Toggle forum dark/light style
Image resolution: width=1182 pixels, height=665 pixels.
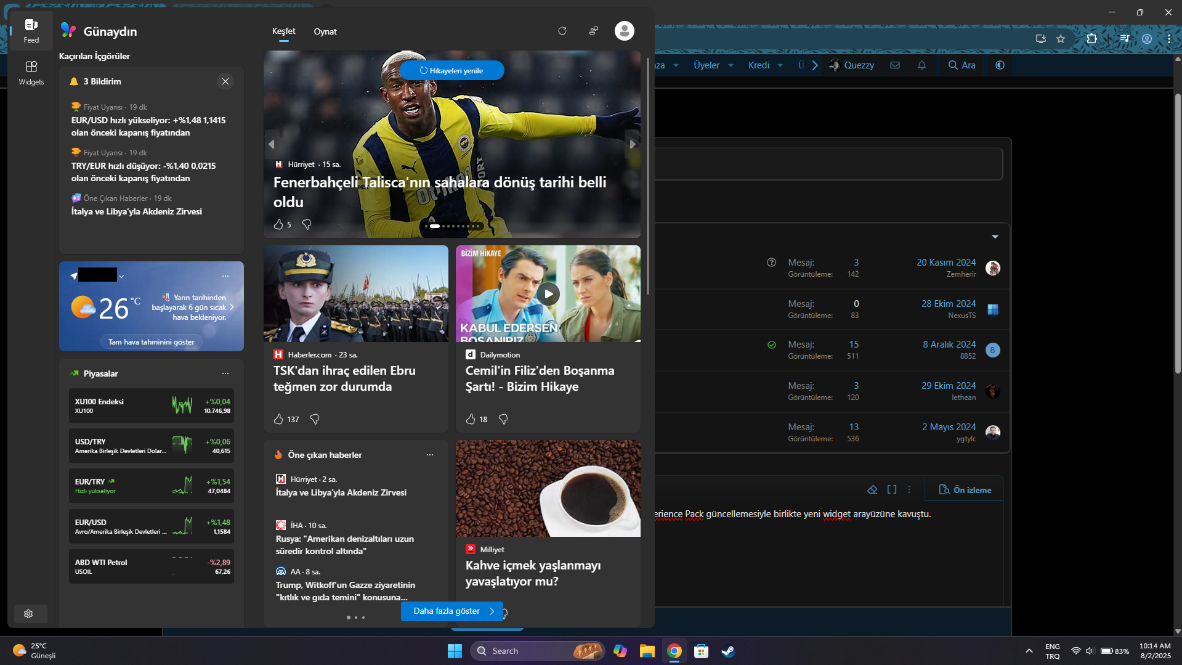point(1000,65)
